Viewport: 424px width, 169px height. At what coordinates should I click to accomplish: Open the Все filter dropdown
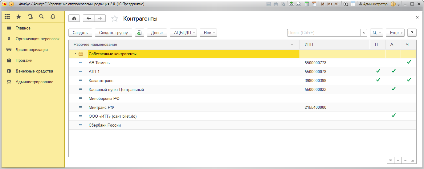point(208,33)
